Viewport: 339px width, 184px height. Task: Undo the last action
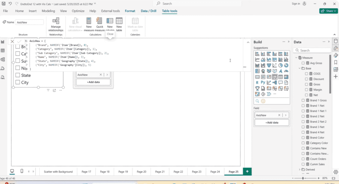pos(10,4)
